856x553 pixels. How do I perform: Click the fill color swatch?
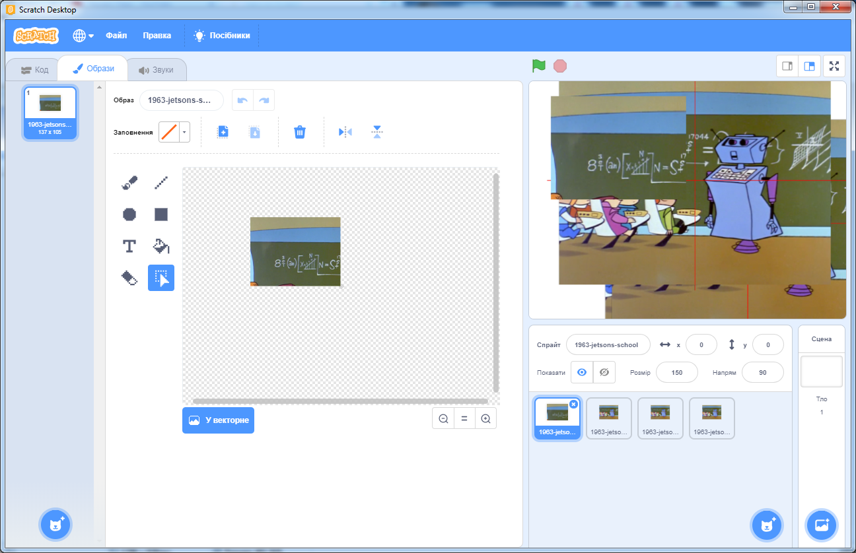pos(170,132)
